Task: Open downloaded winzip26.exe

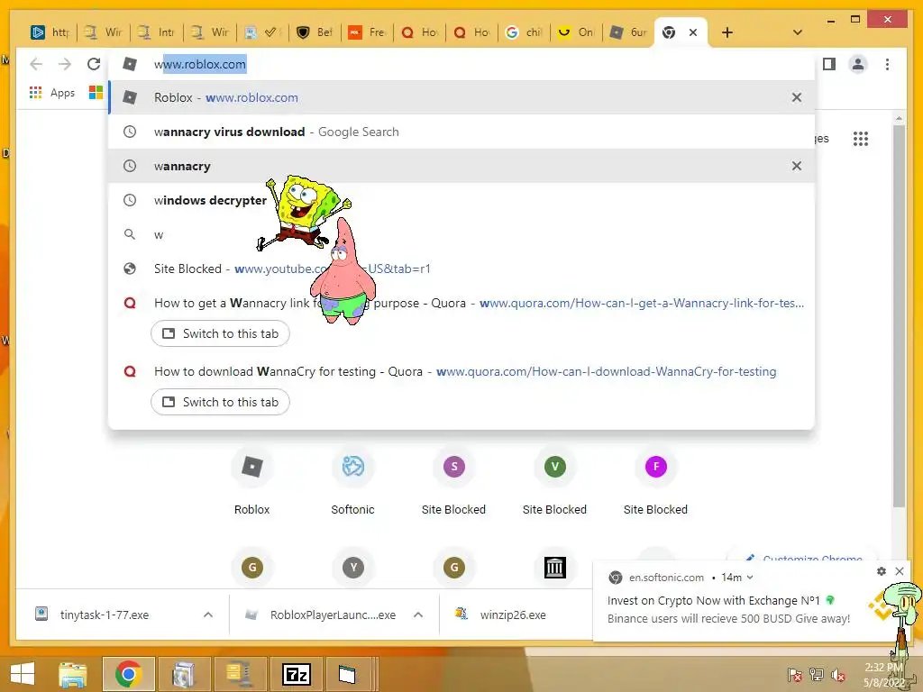Action: (x=512, y=615)
